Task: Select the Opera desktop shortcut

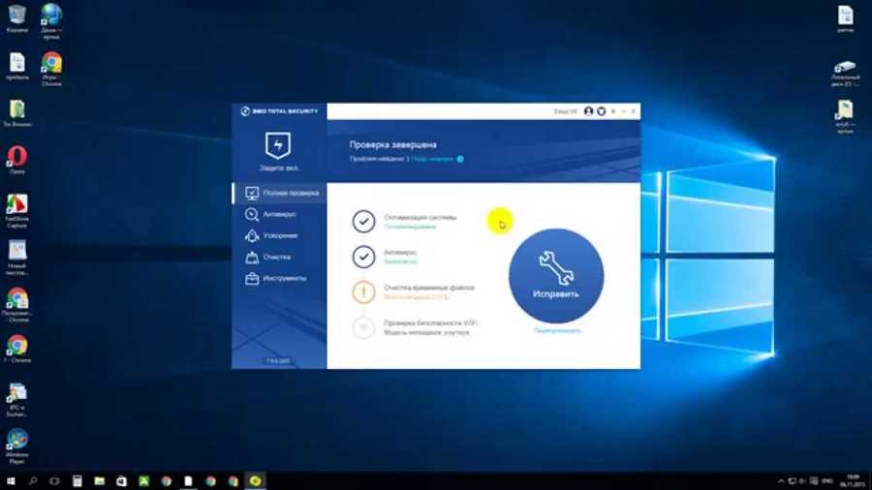Action: 16,160
